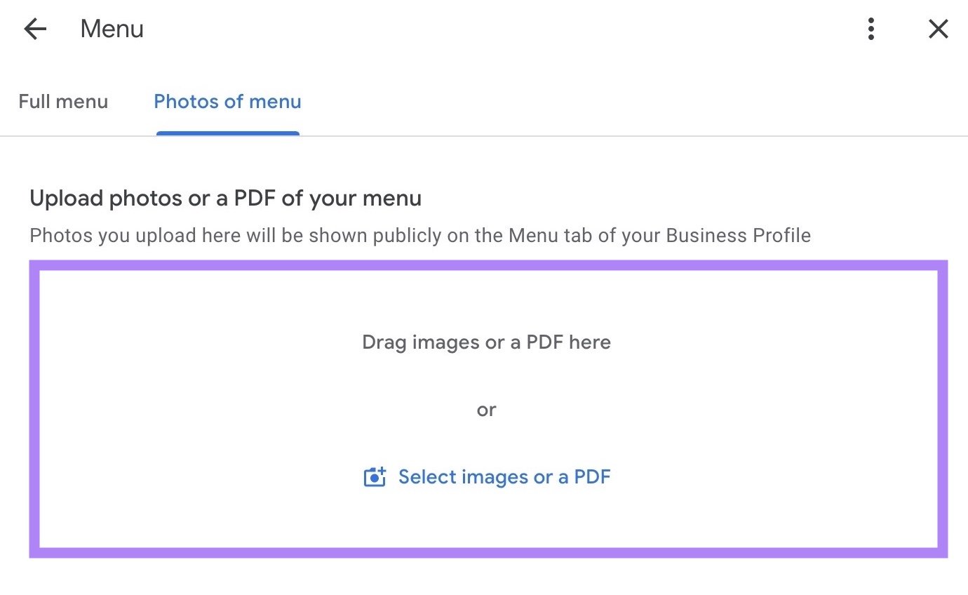The image size is (968, 595).
Task: Click the text Drag images or a PDF here
Action: (485, 342)
